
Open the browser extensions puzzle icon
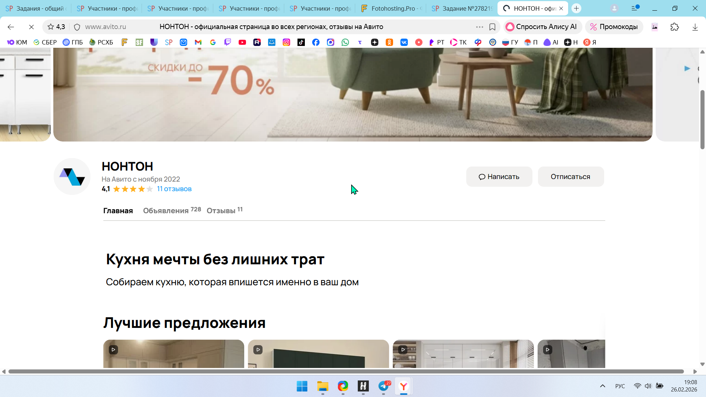(x=674, y=27)
